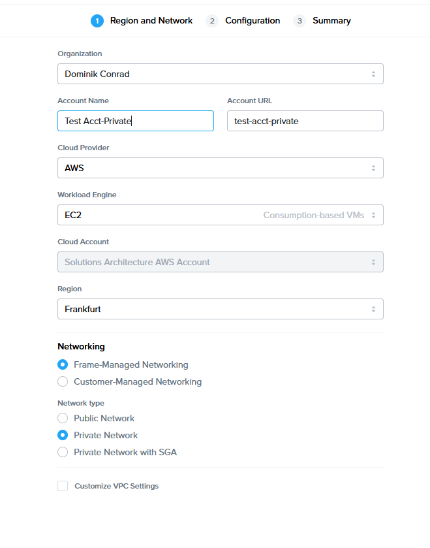
Task: Click the Organization dropdown arrow icon
Action: 373,74
